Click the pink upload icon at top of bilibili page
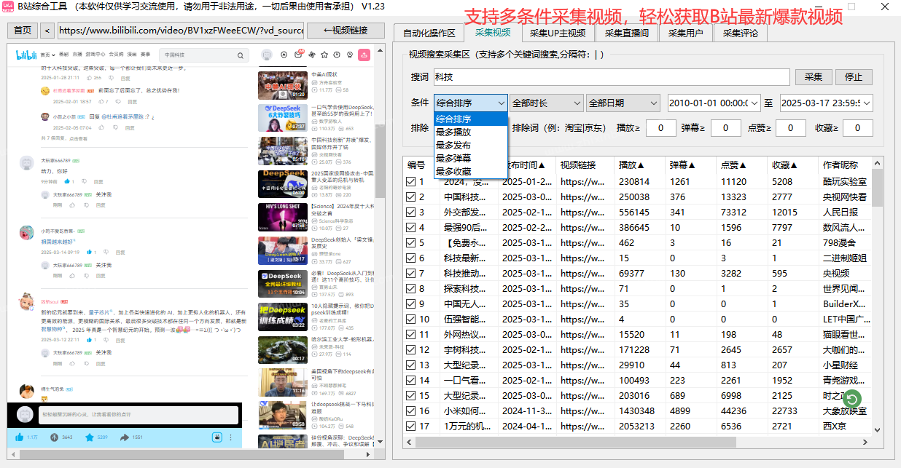901x468 pixels. point(364,55)
